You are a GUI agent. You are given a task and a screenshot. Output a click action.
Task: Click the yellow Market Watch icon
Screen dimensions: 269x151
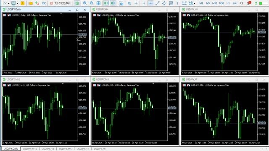(22, 3)
